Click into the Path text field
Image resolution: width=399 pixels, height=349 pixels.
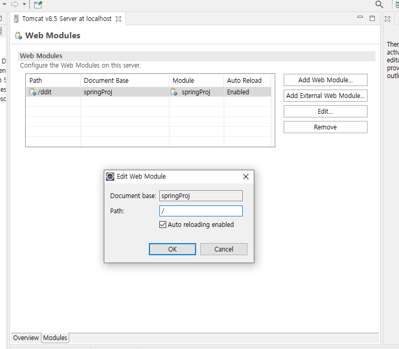pos(201,211)
